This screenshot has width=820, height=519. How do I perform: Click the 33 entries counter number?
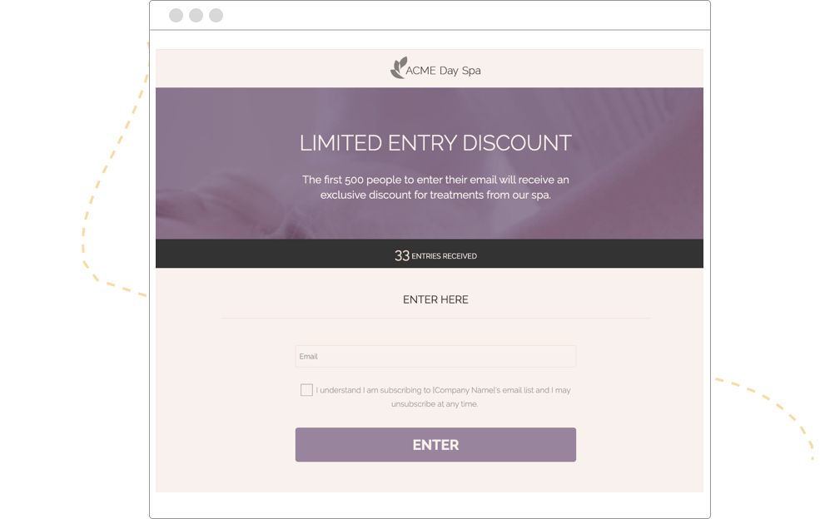[x=401, y=255]
